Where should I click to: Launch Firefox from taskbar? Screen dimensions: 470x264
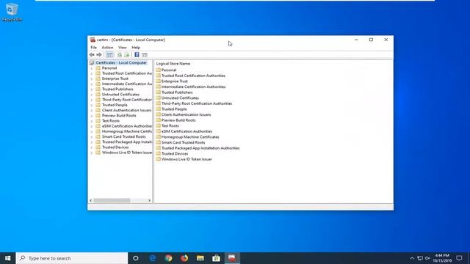point(184,258)
